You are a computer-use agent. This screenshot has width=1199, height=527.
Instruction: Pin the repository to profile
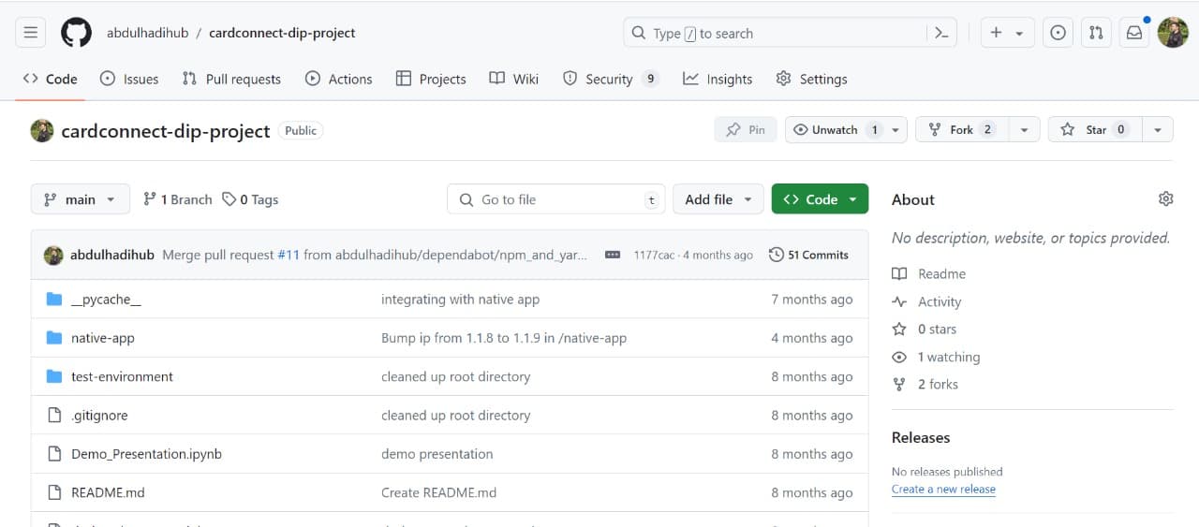click(x=746, y=130)
